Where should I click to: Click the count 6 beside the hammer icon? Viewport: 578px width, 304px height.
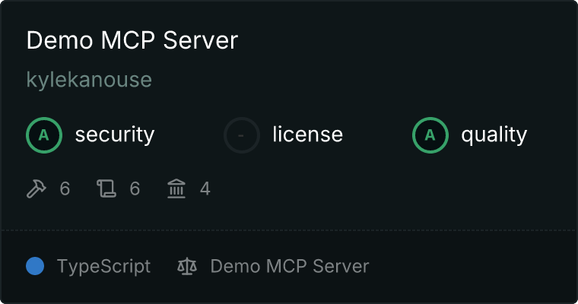point(65,188)
